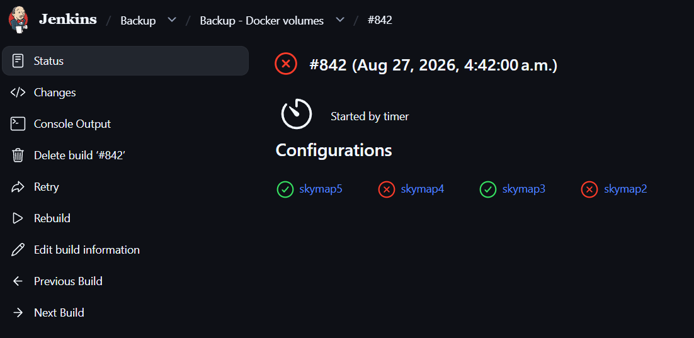Expand the Backup - Docker volumes breadcrumb chevron
This screenshot has width=694, height=338.
point(340,20)
